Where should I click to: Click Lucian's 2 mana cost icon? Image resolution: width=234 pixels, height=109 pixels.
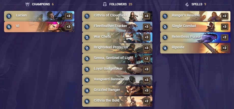(9, 16)
